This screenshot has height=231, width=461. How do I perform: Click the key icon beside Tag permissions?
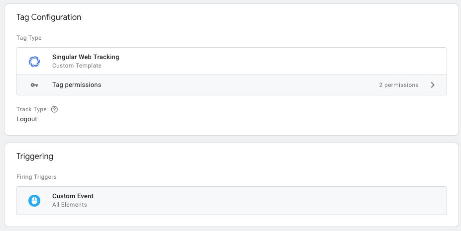click(34, 85)
